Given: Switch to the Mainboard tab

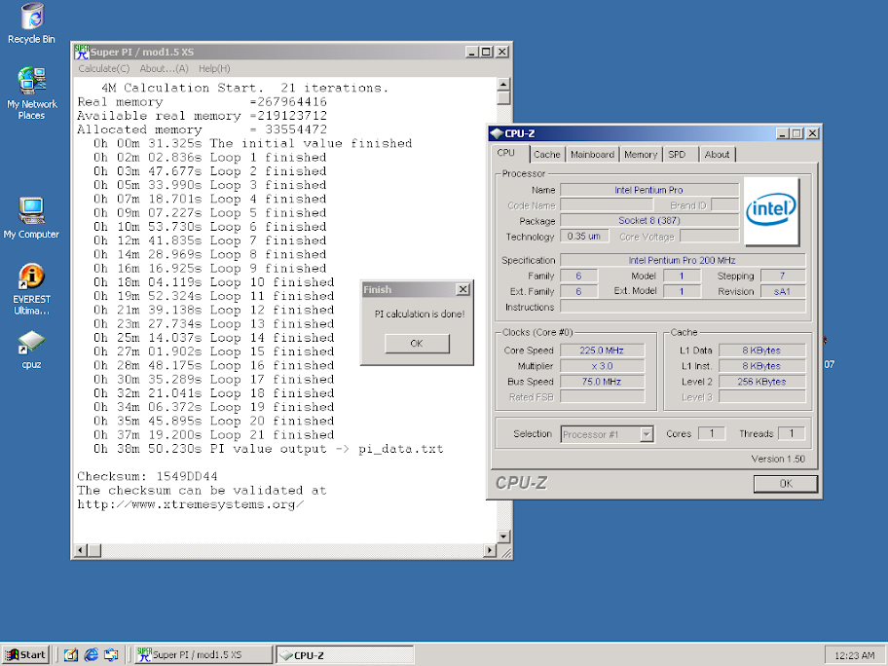Looking at the screenshot, I should click(x=592, y=154).
